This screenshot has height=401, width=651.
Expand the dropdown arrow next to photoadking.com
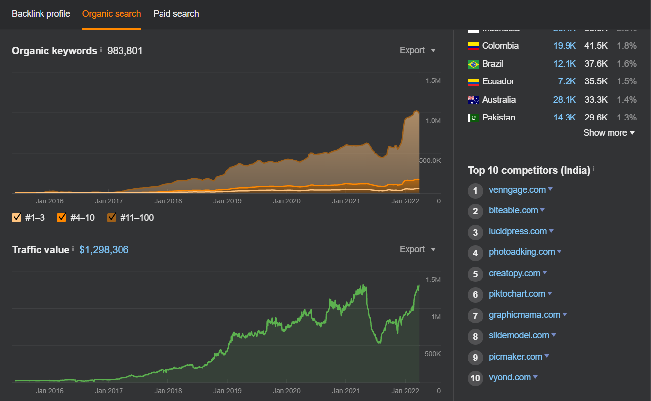pyautogui.click(x=559, y=252)
